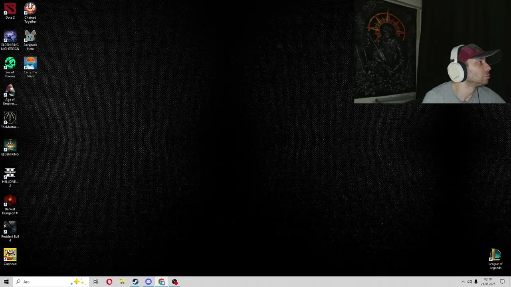
Task: Select the Age of Empires desktop shortcut
Action: tap(10, 95)
